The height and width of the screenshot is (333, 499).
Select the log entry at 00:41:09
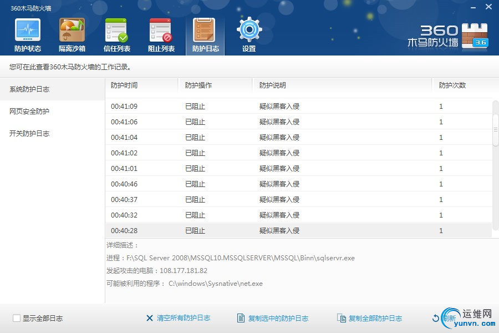tap(298, 106)
